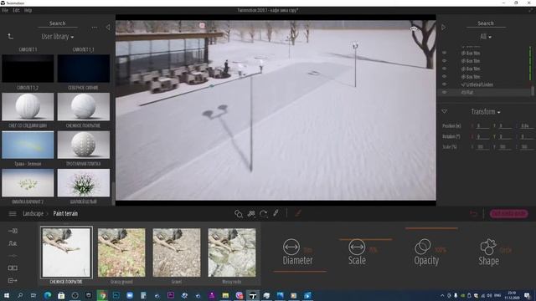Click the reset rotate arrow tool icon

click(x=263, y=214)
